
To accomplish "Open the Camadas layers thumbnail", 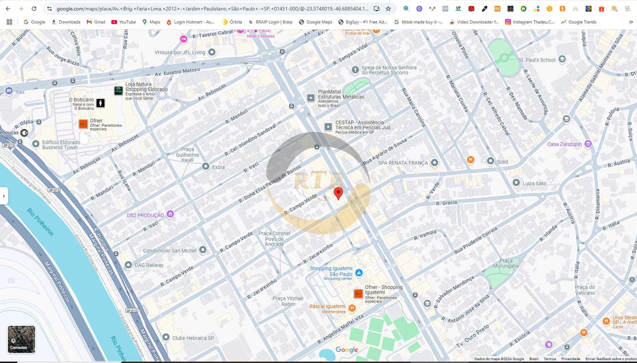I will 22,340.
